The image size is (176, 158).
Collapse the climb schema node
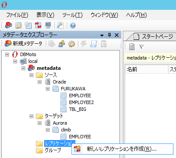[48, 130]
